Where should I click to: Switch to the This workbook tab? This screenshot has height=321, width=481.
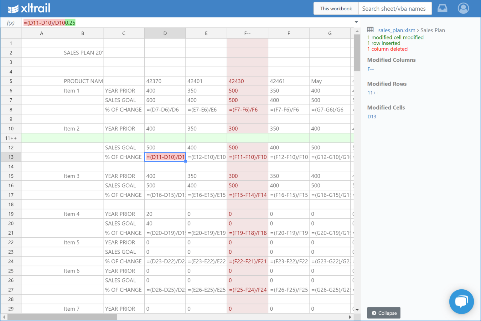pyautogui.click(x=336, y=8)
